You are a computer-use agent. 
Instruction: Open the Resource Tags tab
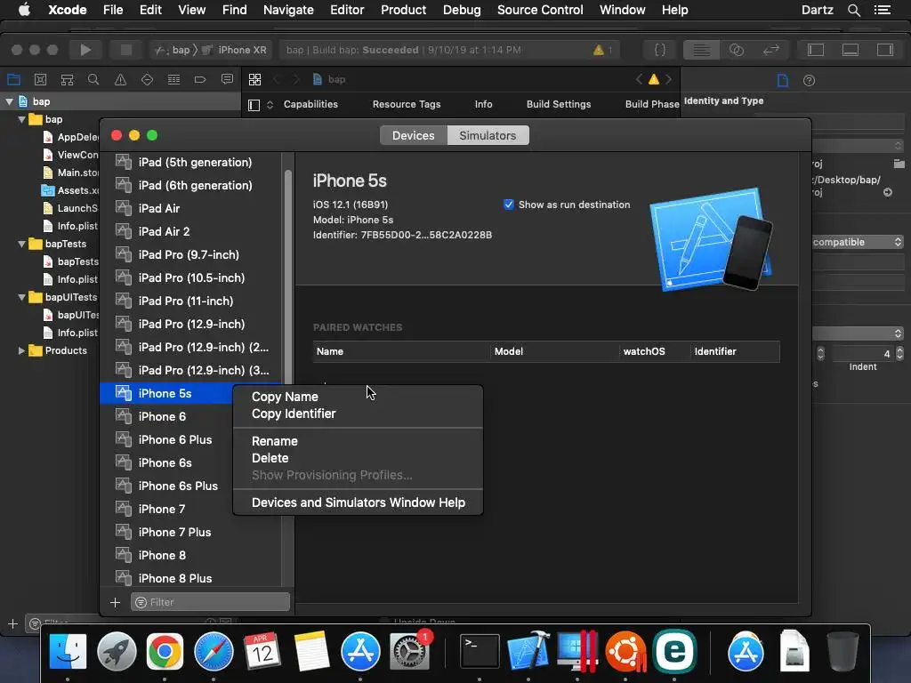coord(406,105)
